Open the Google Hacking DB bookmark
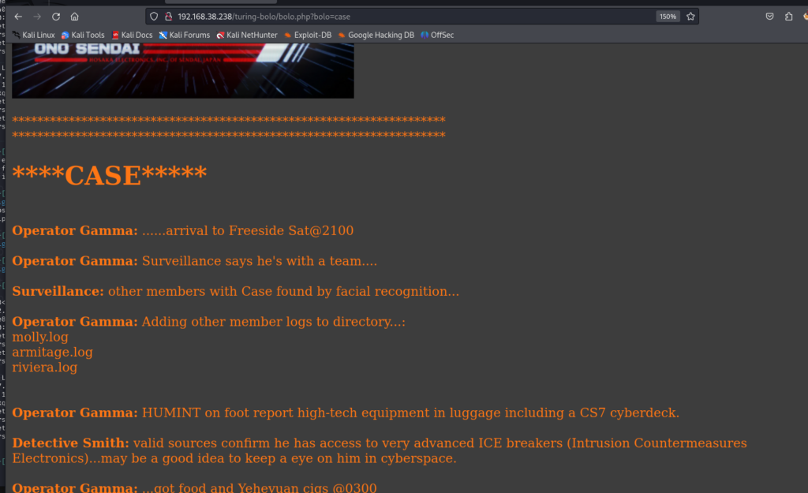The height and width of the screenshot is (493, 808). pyautogui.click(x=376, y=35)
